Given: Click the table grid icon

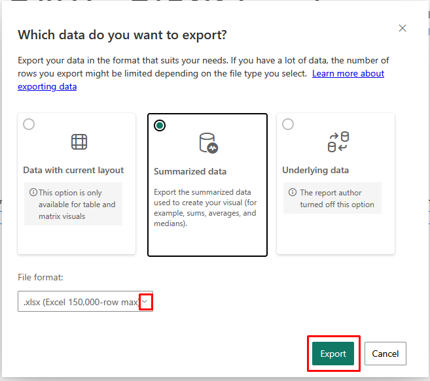Looking at the screenshot, I should [79, 142].
